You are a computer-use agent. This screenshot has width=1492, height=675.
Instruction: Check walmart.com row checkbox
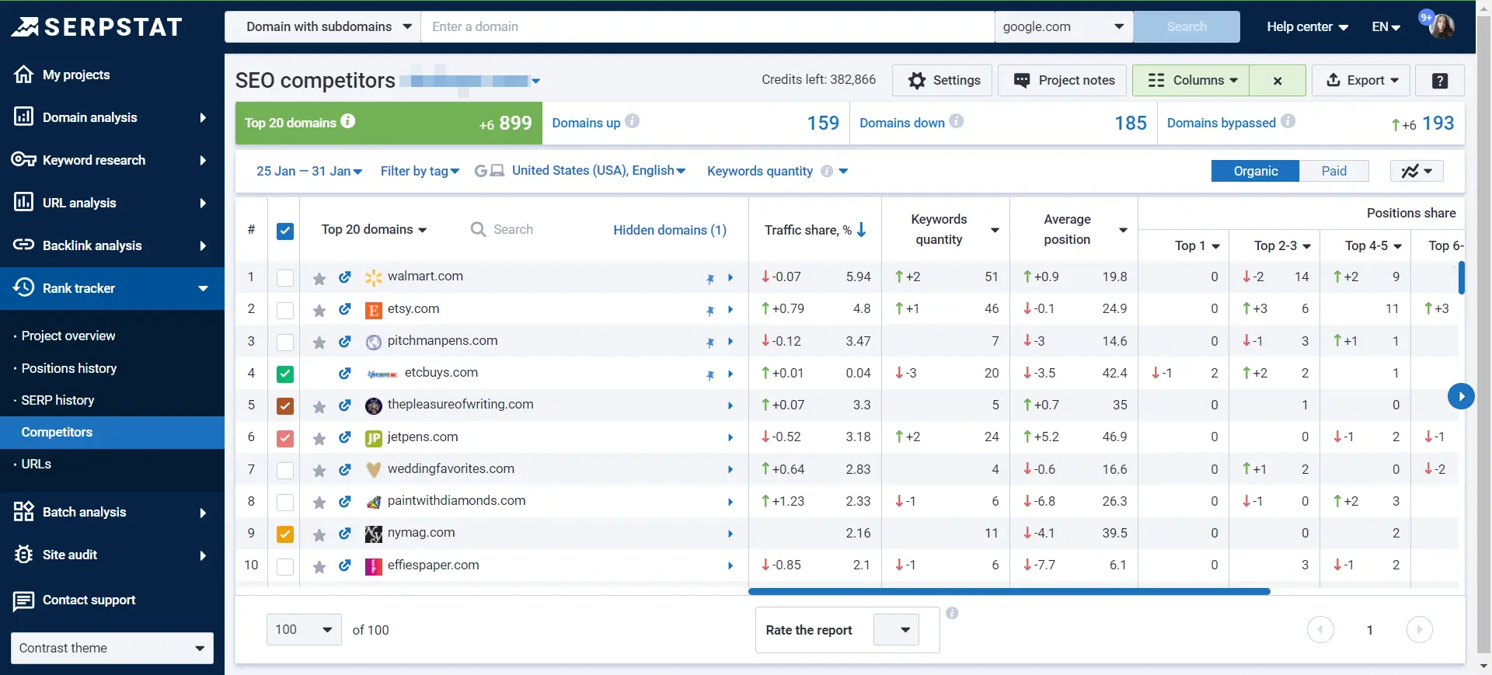pos(285,278)
